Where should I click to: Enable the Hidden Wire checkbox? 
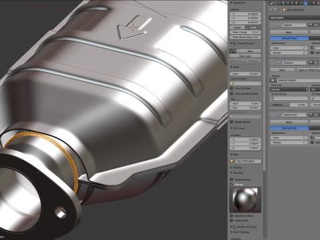[x=231, y=221]
